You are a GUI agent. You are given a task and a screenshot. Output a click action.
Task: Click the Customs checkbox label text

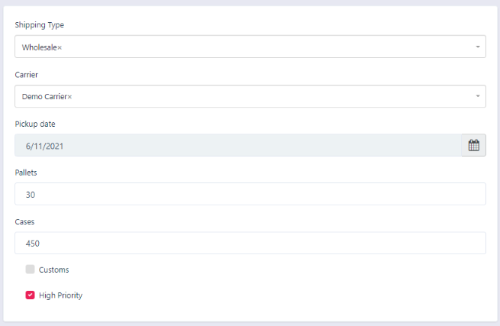point(53,270)
